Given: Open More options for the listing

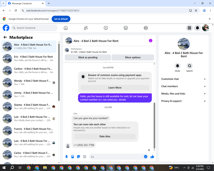Looking at the screenshot, I should coord(133,57).
